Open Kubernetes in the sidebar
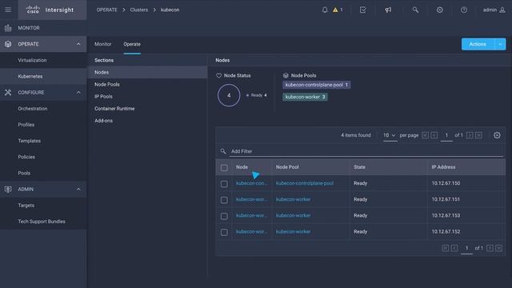This screenshot has width=512, height=288. point(30,77)
